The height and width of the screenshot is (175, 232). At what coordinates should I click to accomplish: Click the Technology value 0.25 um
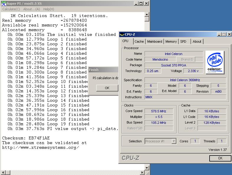[x=153, y=71]
